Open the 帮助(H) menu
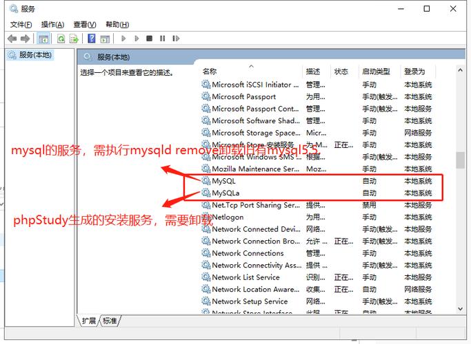This screenshot has width=471, height=344. [117, 25]
